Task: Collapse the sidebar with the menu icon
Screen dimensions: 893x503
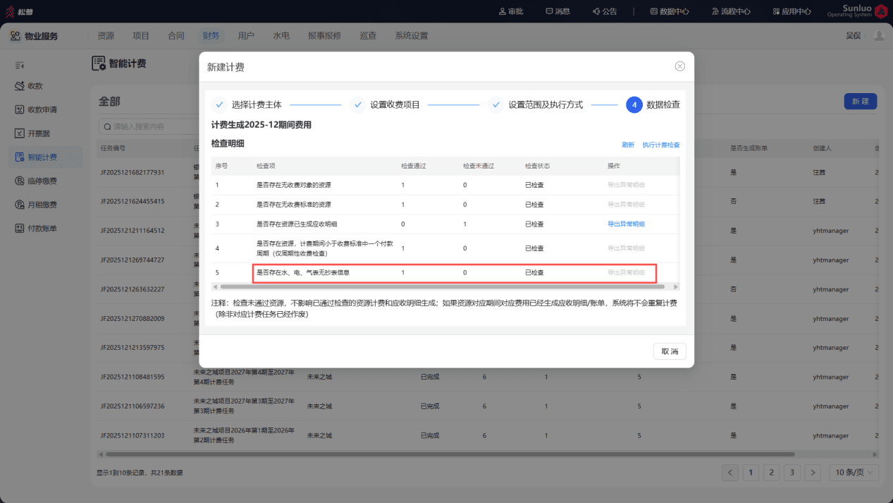Action: [20, 65]
